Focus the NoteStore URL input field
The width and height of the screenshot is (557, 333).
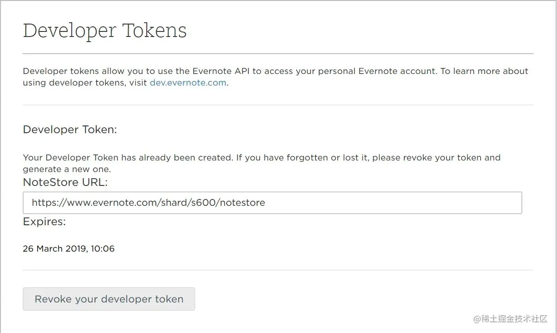pos(370,203)
